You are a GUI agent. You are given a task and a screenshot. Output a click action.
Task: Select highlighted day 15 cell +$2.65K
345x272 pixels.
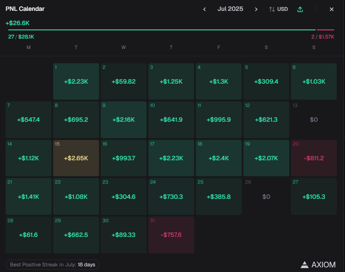click(76, 158)
